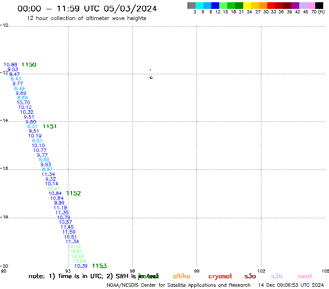
Task: Click the wave height value 10.19
Action: click(35, 136)
